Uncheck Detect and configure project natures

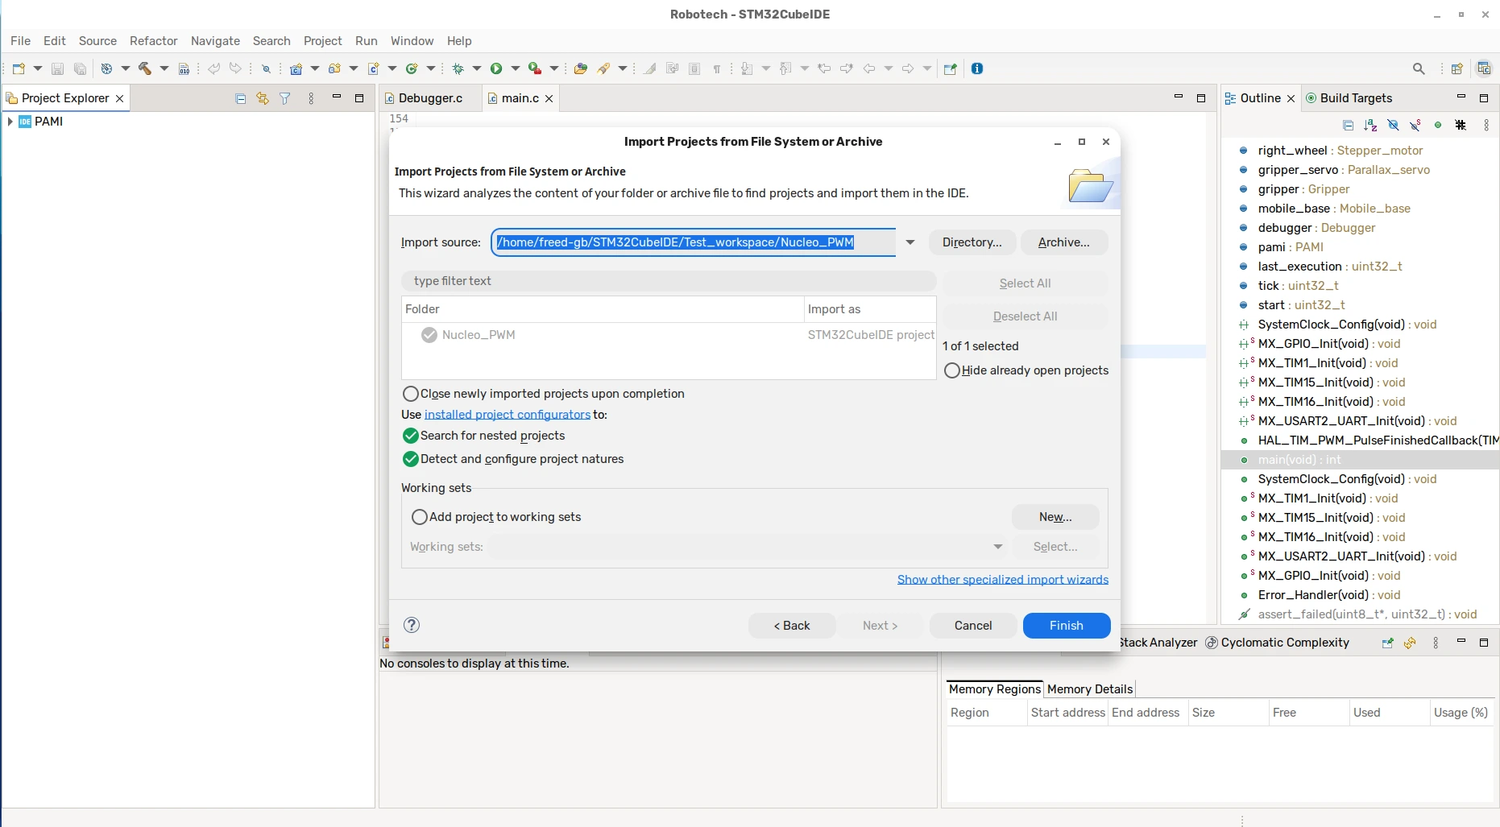411,459
